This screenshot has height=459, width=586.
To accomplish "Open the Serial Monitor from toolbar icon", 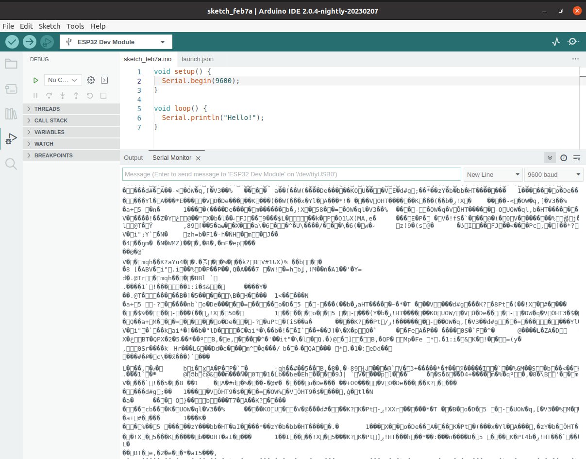I will point(573,42).
